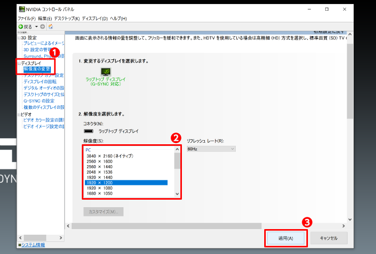Open the デスクトップ(K) menu
The image size is (376, 254).
(67, 18)
